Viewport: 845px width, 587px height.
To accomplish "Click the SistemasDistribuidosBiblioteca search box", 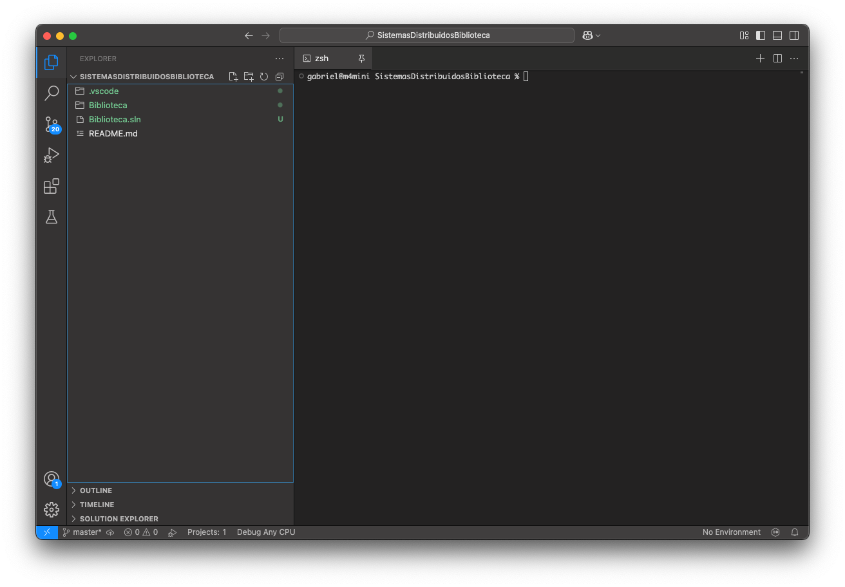I will click(426, 35).
